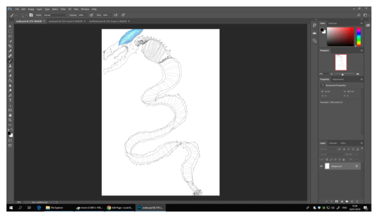Select the Lasso tool
388x218 pixels.
point(10,36)
